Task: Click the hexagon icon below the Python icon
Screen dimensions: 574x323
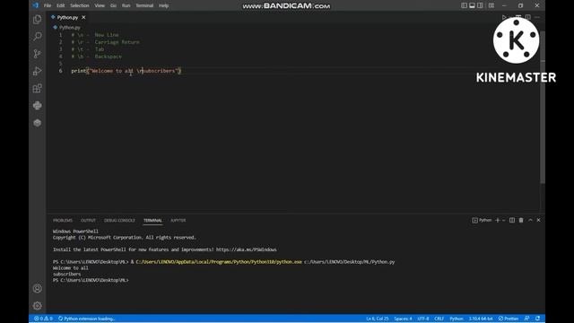Action: [x=38, y=123]
